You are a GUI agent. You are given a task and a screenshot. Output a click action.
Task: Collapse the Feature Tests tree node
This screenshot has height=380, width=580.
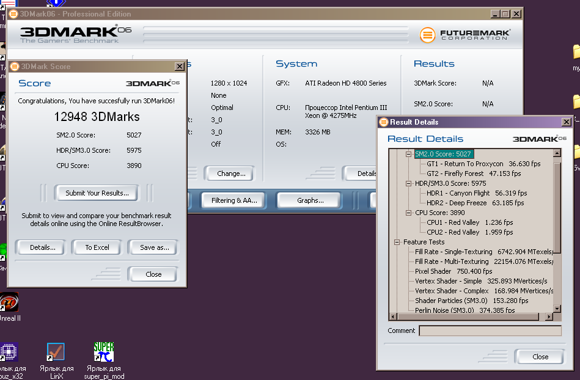coord(397,242)
